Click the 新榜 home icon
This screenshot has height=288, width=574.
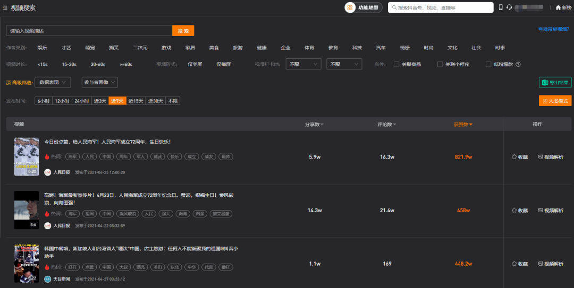click(558, 7)
